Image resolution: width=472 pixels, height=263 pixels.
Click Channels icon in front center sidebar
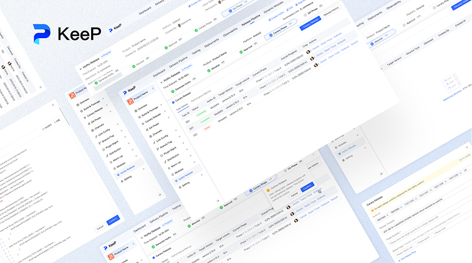(x=150, y=136)
